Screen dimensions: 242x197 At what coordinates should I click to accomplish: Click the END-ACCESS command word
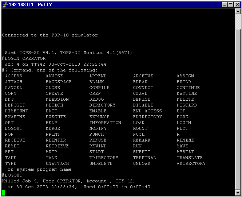[x=147, y=111]
